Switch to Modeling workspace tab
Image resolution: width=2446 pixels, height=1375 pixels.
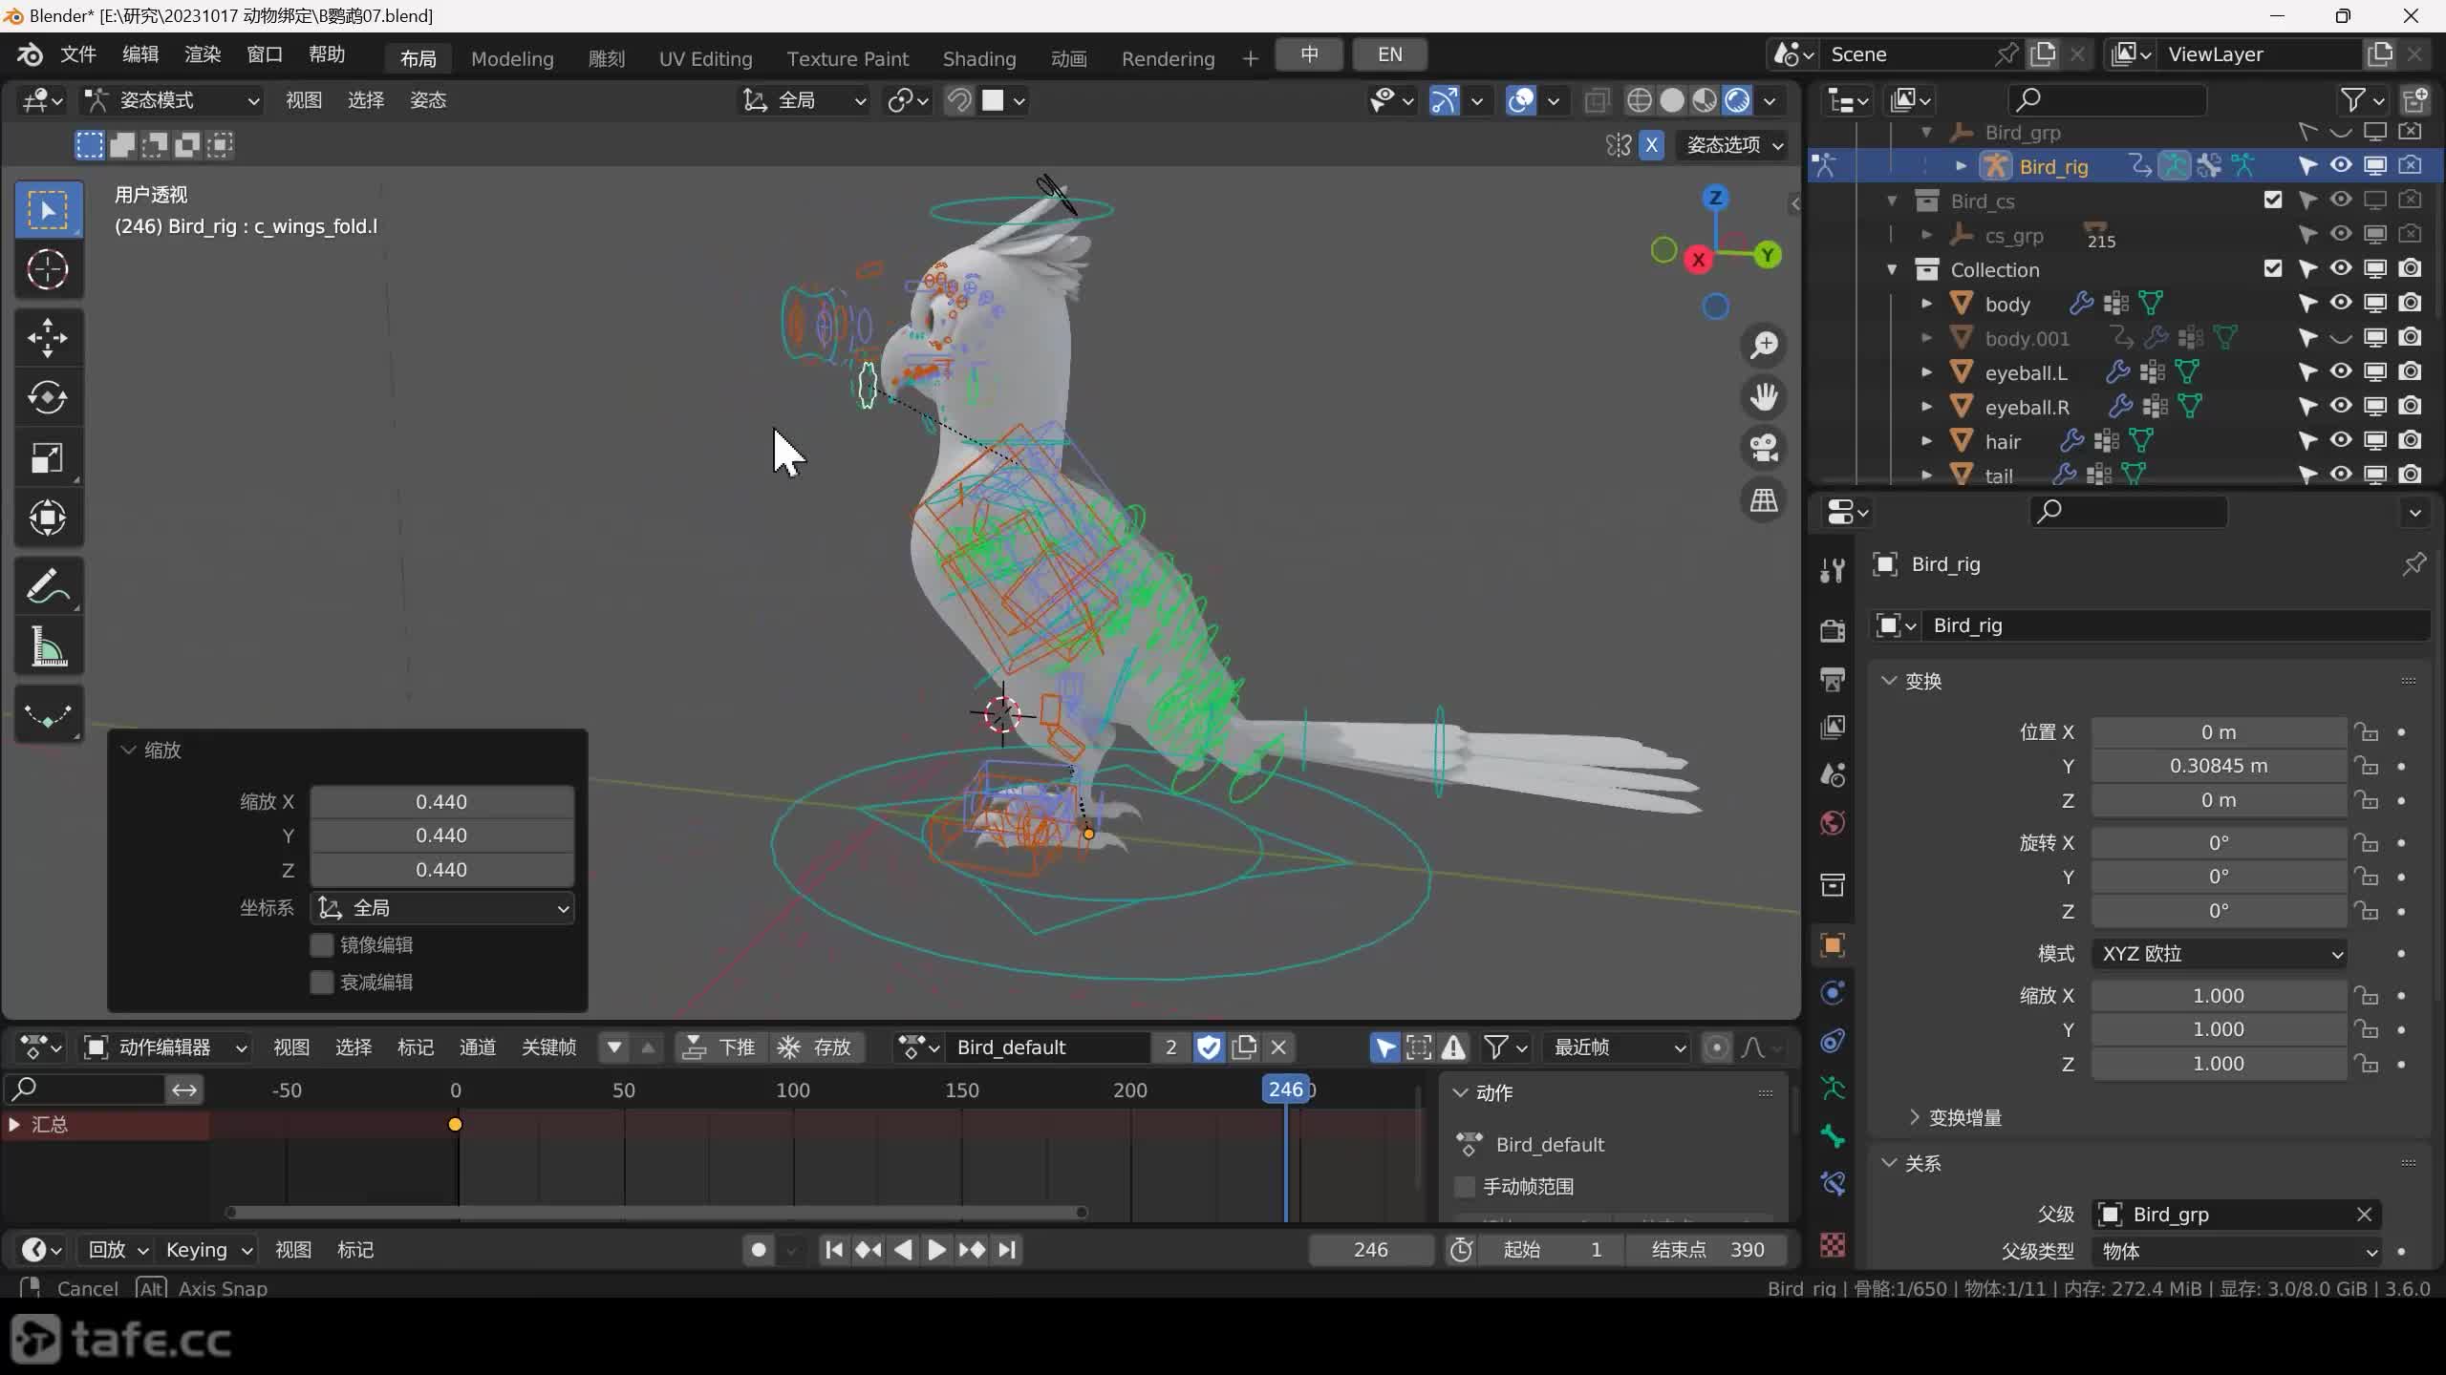click(512, 58)
